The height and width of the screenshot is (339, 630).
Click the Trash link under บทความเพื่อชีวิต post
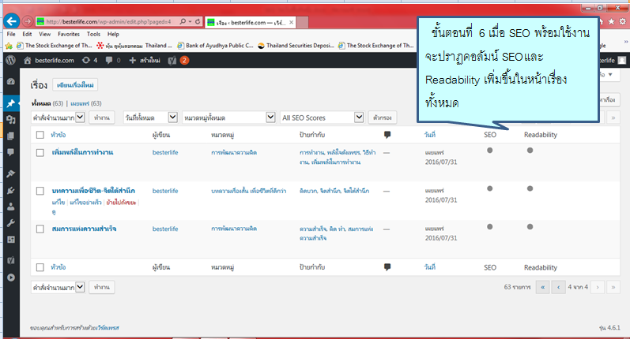[121, 203]
